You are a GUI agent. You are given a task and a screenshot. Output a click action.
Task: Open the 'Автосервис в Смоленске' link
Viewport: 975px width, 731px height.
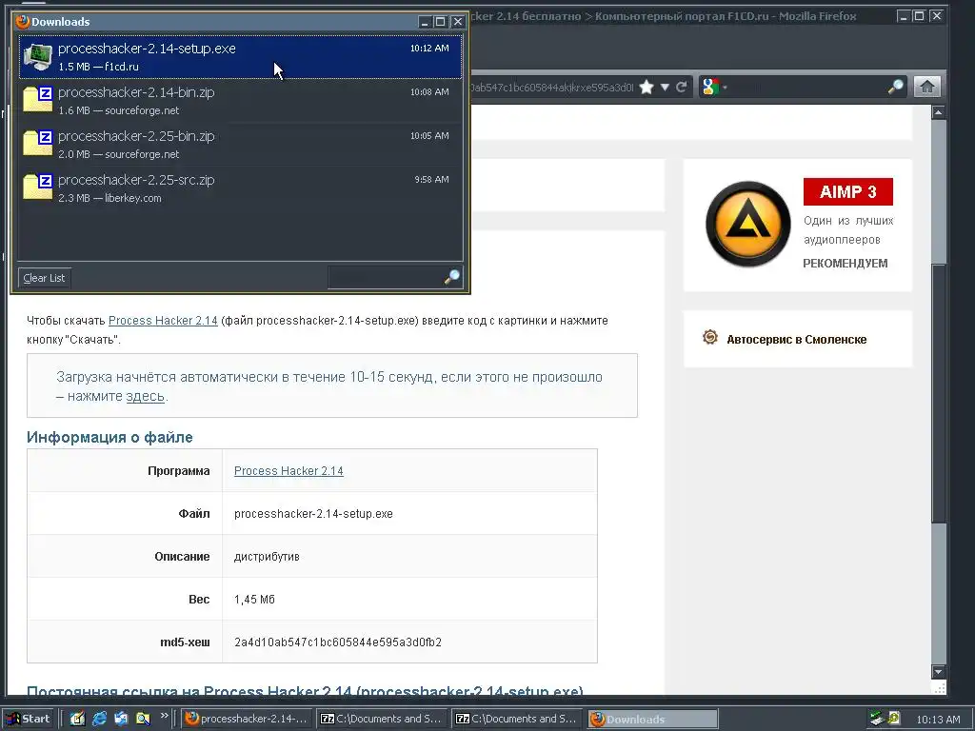click(x=797, y=340)
